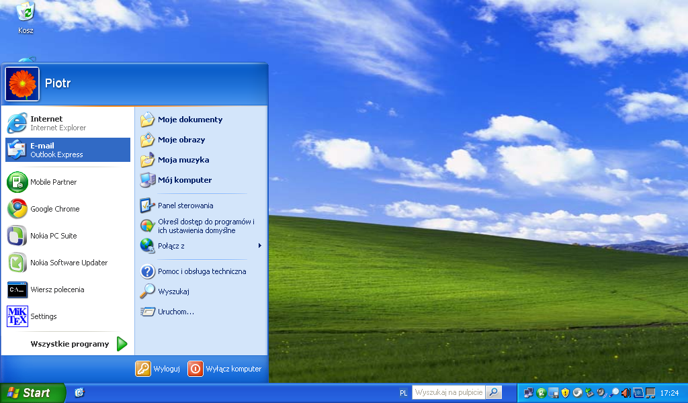Viewport: 688px width, 403px height.
Task: Launch Outlook Express E-mail entry
Action: coord(68,150)
